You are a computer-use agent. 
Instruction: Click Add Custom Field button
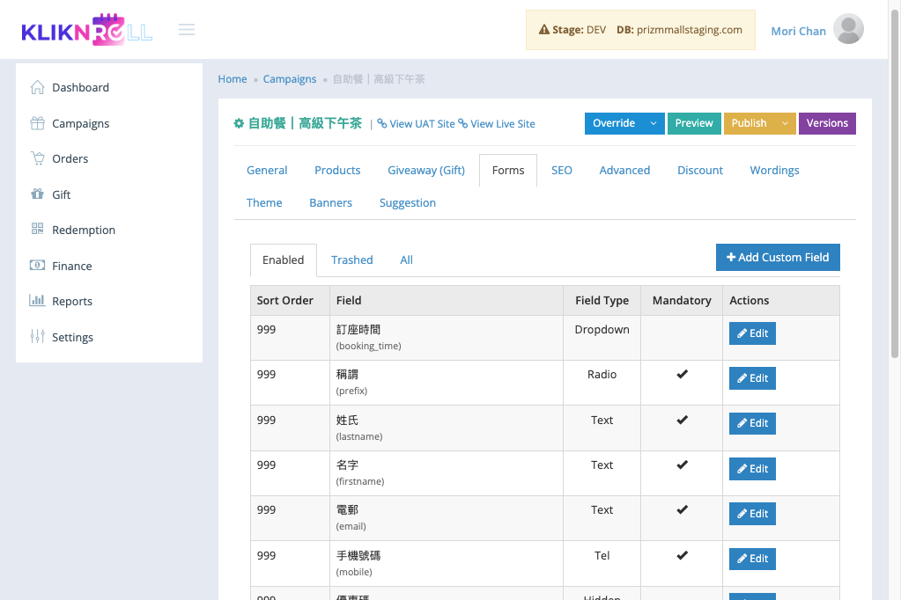[x=778, y=257]
